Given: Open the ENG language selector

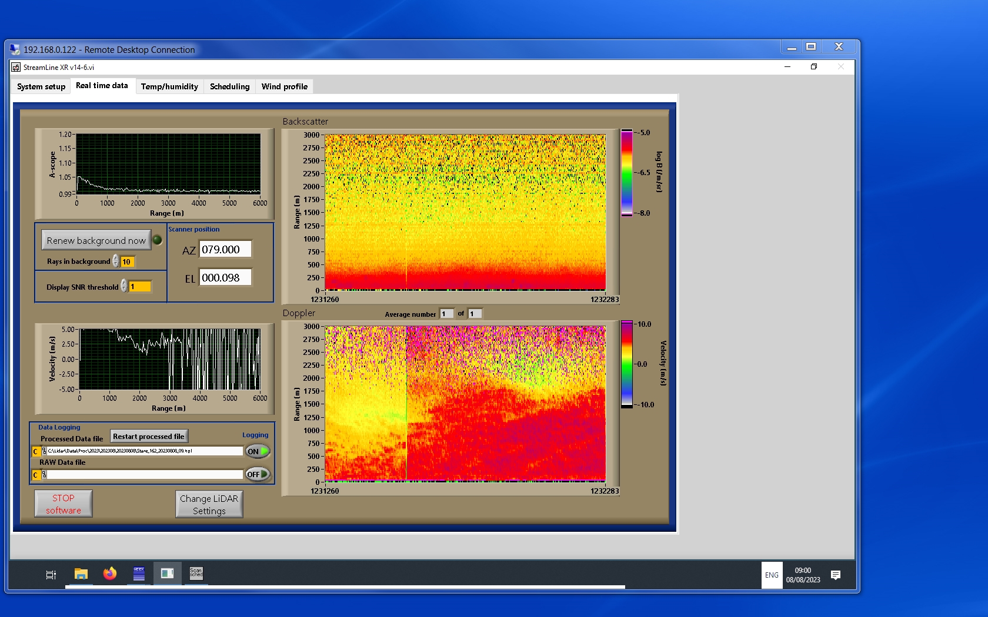Looking at the screenshot, I should (x=772, y=575).
